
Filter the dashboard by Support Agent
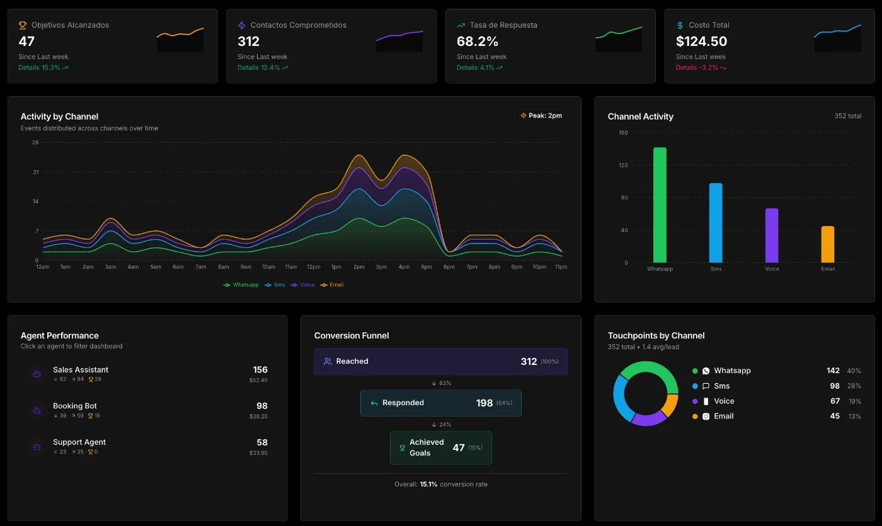pyautogui.click(x=147, y=447)
